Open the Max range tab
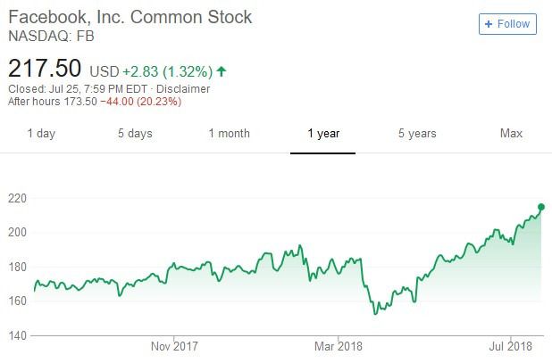Screen dimensions: 552x363 511,134
